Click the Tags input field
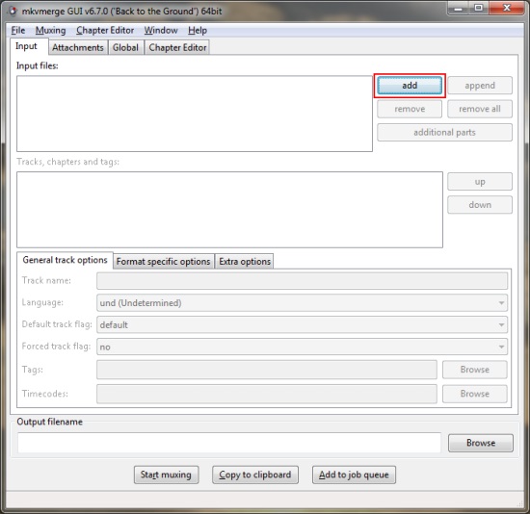Image resolution: width=530 pixels, height=514 pixels. click(267, 370)
